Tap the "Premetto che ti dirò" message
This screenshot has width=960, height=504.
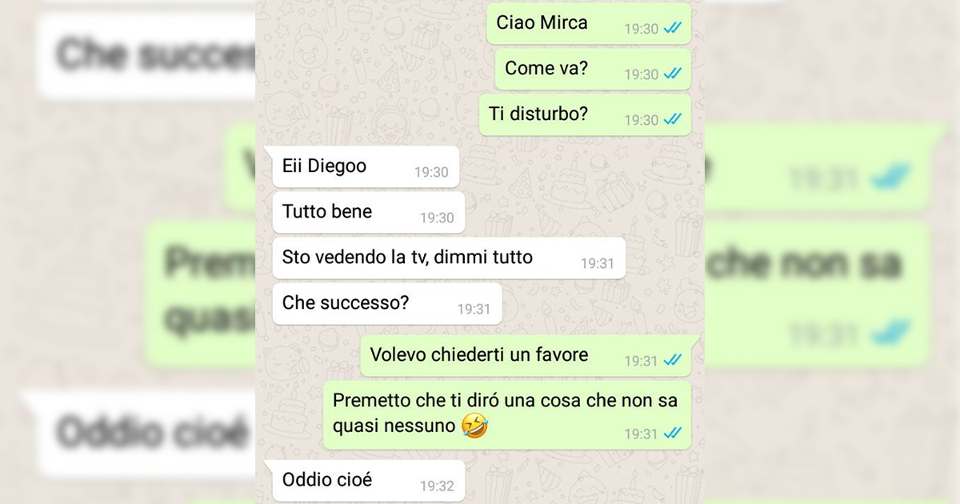[x=507, y=414]
